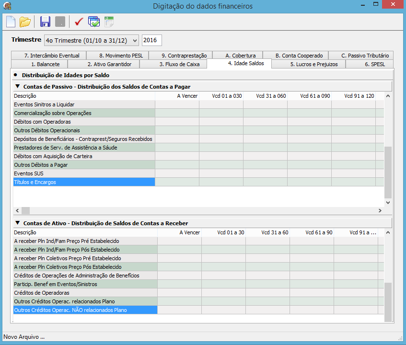Click the gray disabled save icon

(x=60, y=22)
